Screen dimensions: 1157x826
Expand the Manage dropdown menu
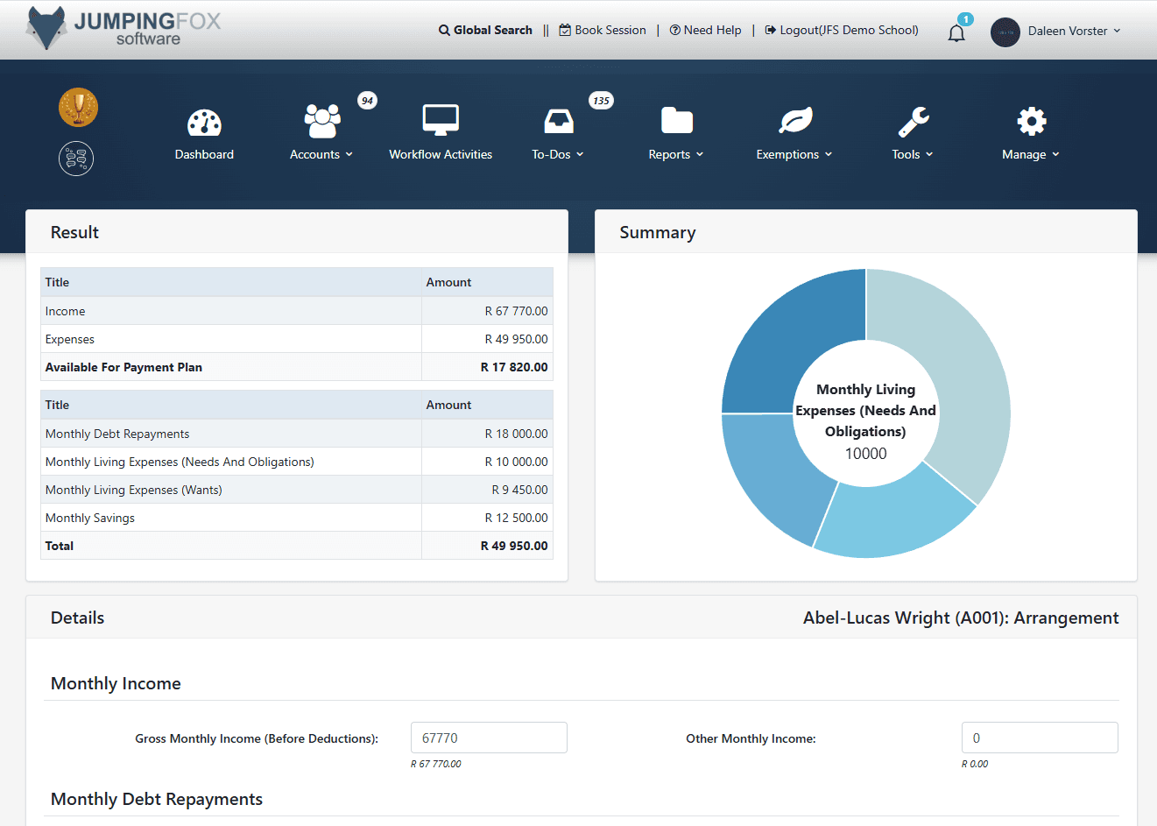(x=1031, y=154)
